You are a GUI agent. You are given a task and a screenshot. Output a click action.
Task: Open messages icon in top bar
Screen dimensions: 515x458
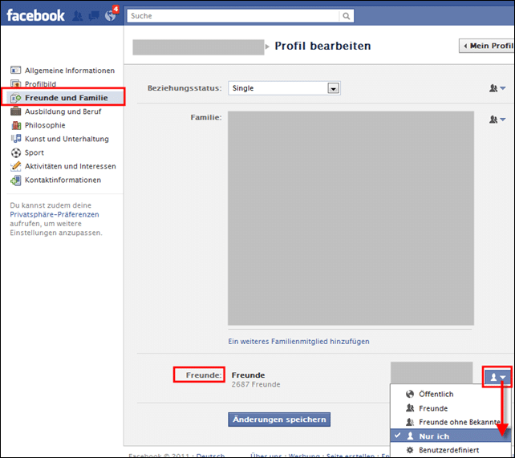(94, 16)
